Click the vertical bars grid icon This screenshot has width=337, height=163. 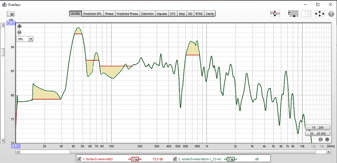click(306, 14)
